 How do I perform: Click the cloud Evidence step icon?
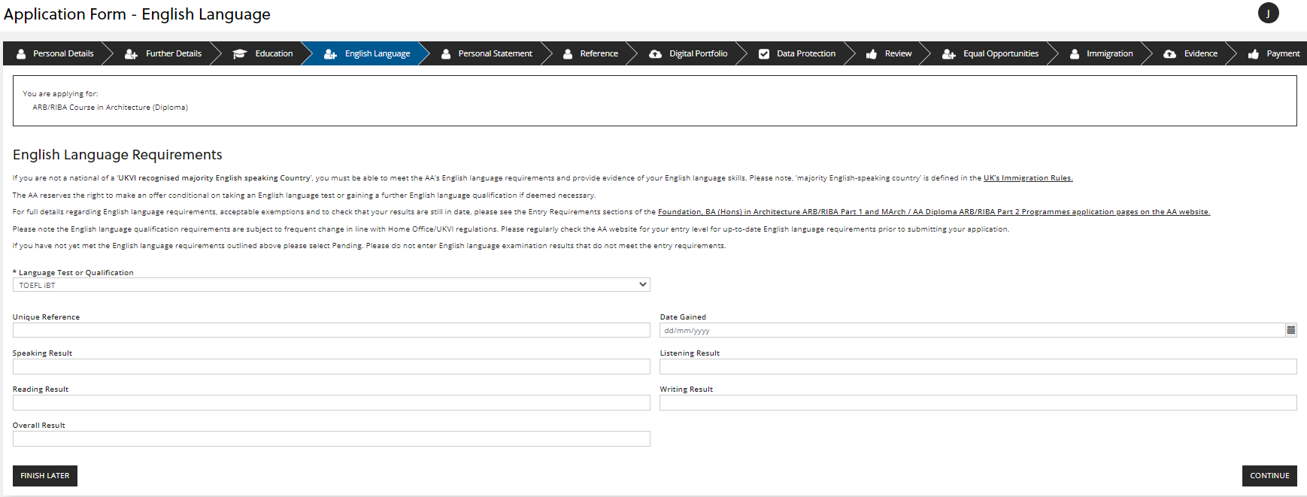1169,54
